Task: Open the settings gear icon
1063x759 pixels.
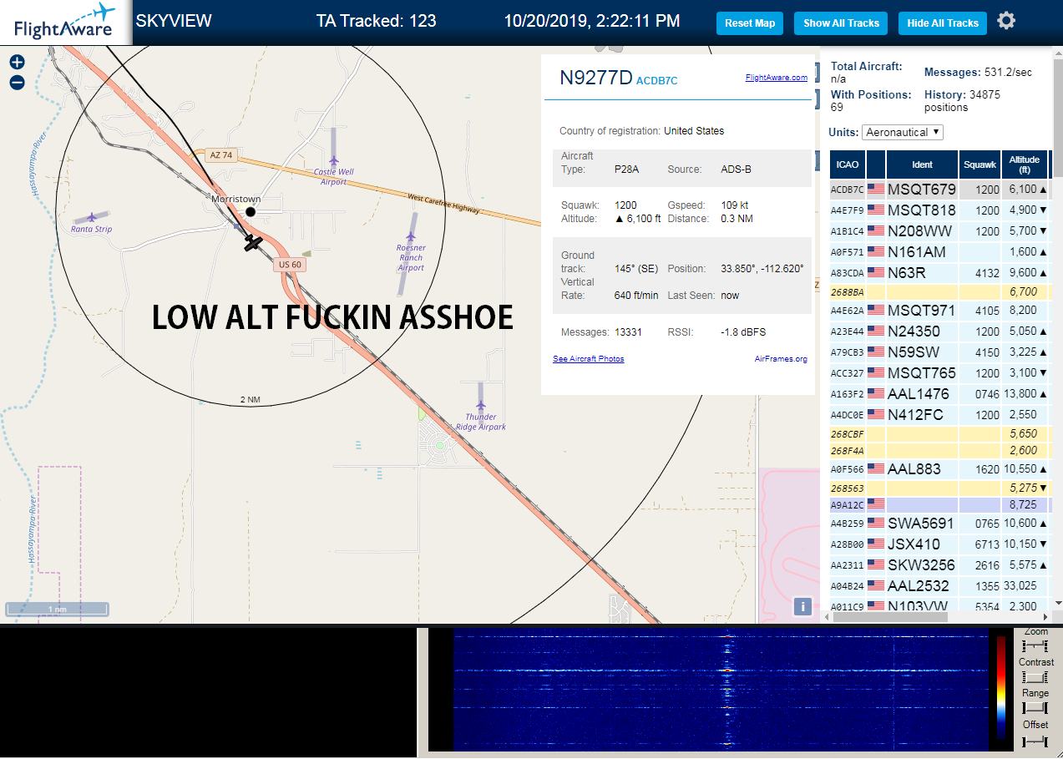Action: click(x=1006, y=21)
